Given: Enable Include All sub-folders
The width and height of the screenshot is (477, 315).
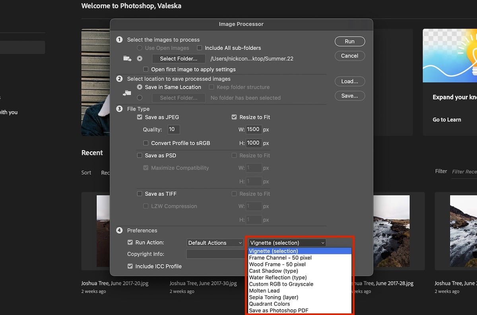Looking at the screenshot, I should pos(199,48).
